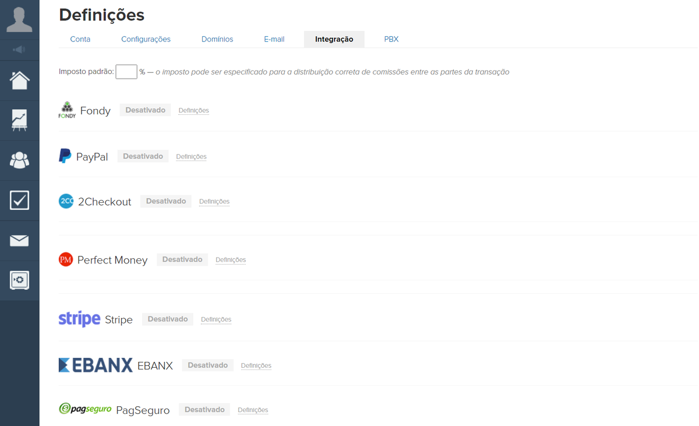The height and width of the screenshot is (426, 699).
Task: Select the Integração tab
Action: coord(334,39)
